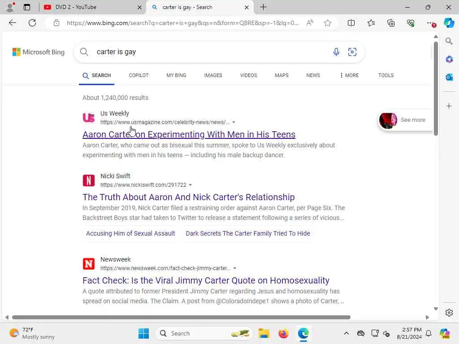Click the Bing search magnifier icon
459x344 pixels.
[84, 52]
